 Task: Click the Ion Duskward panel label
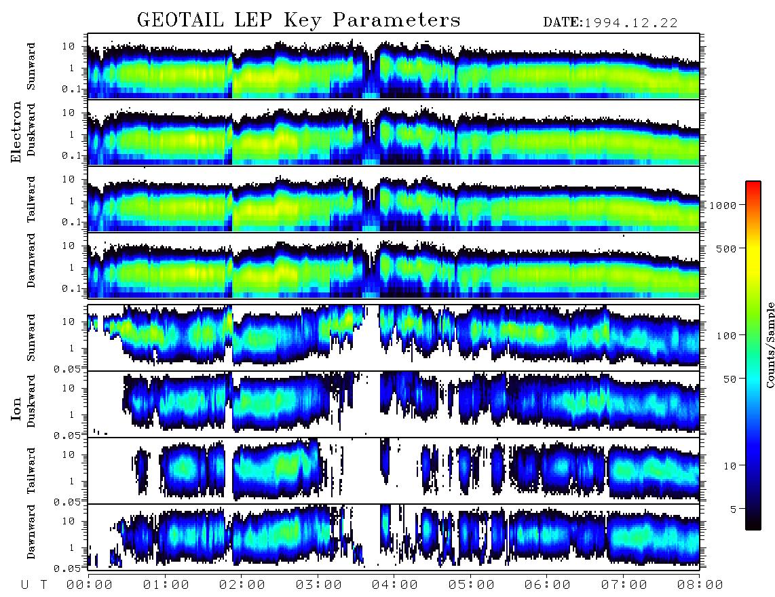click(31, 401)
